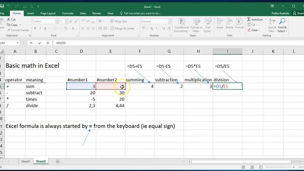
Task: Toggle Italic formatting
Action: (x=40, y=28)
